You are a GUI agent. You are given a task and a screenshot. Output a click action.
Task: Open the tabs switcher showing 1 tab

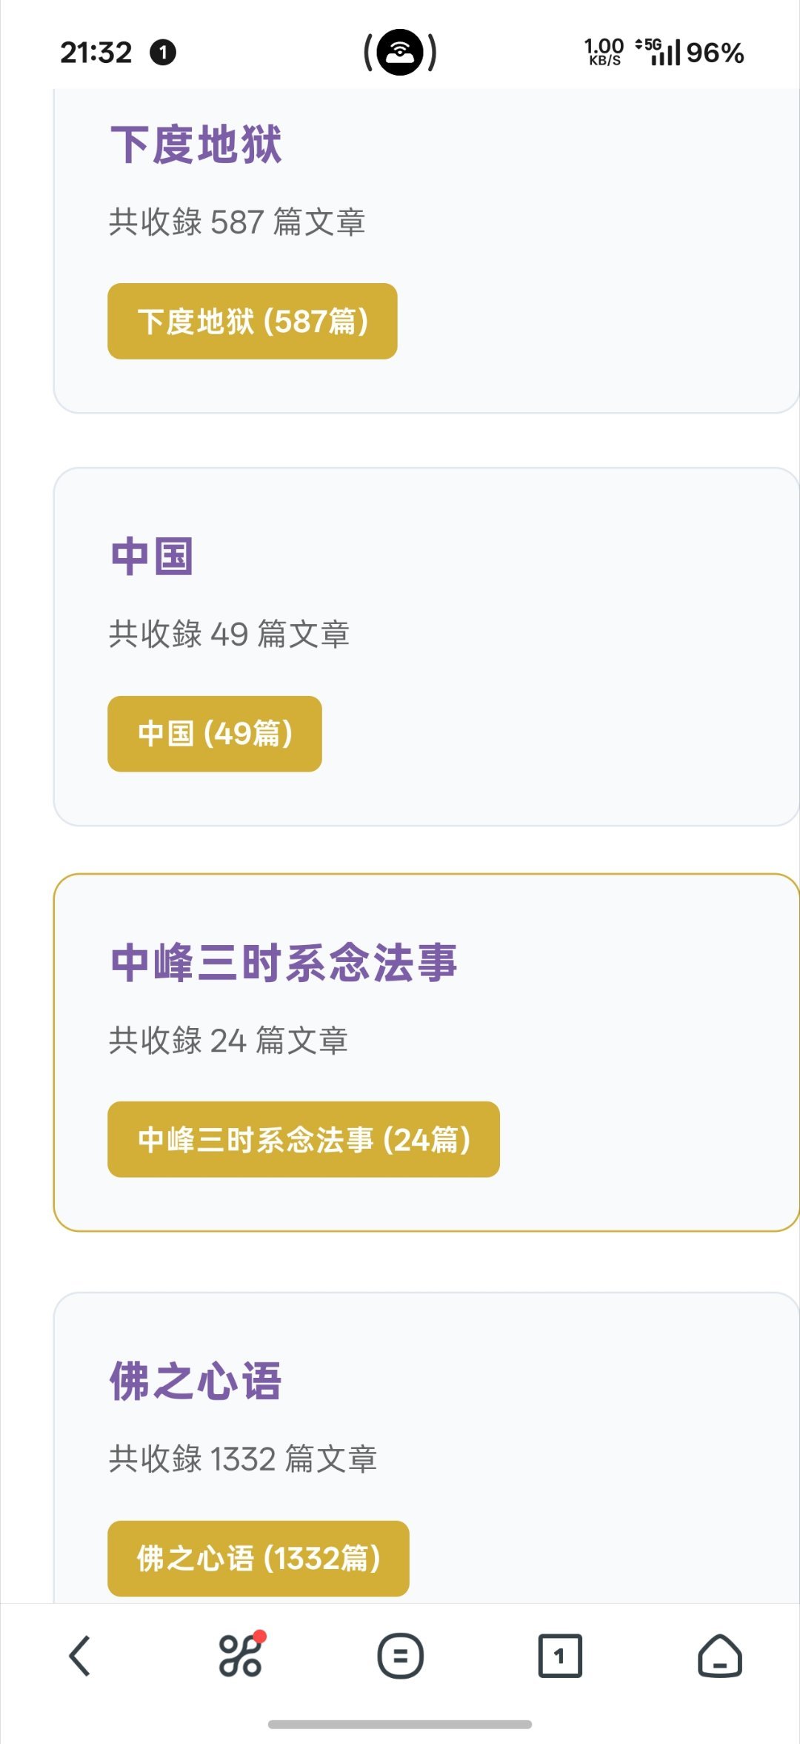click(560, 1655)
